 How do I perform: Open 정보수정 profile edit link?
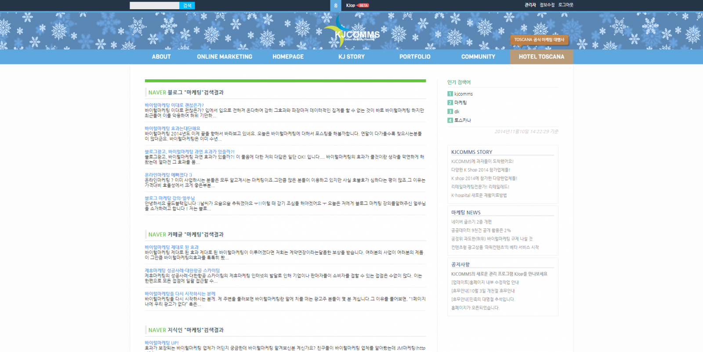[x=547, y=5]
